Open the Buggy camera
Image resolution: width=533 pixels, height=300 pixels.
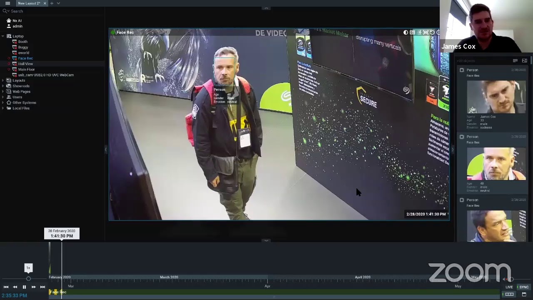23,47
